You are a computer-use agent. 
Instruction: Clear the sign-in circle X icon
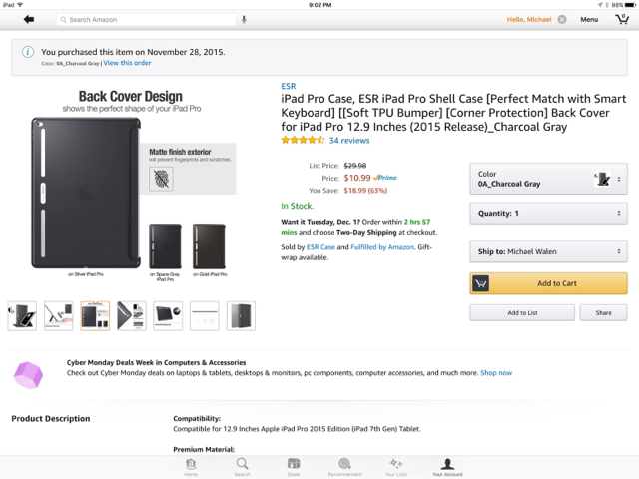562,19
